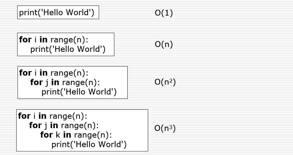This screenshot has width=293, height=155.
Task: Select the O(n) complexity label
Action: [164, 44]
